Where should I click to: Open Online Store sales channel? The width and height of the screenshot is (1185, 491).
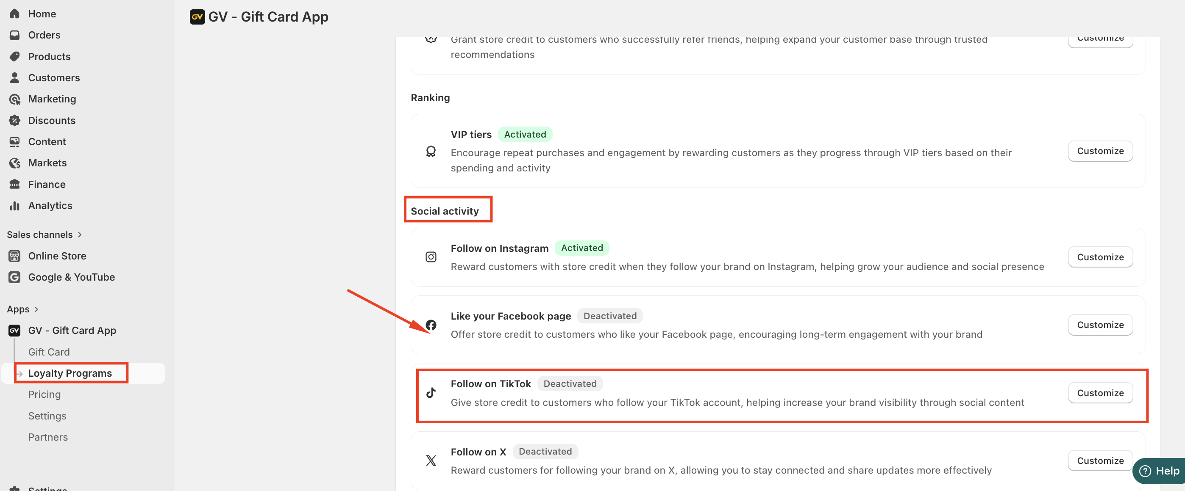(x=57, y=256)
